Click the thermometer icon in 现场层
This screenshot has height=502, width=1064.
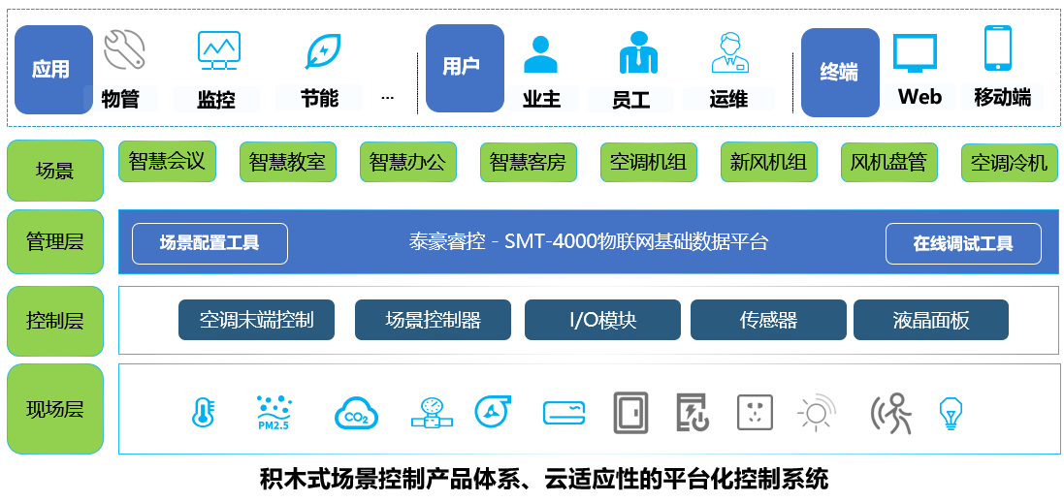[203, 412]
